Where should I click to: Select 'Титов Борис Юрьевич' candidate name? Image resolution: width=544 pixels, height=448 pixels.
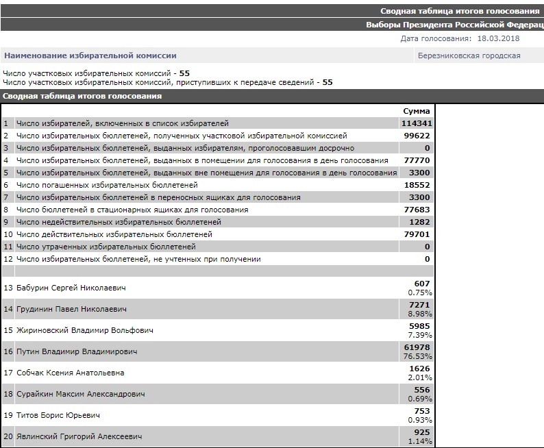(x=58, y=415)
